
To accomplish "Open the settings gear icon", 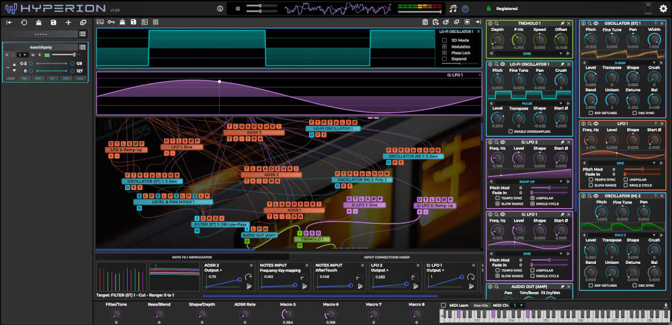I will pyautogui.click(x=663, y=9).
